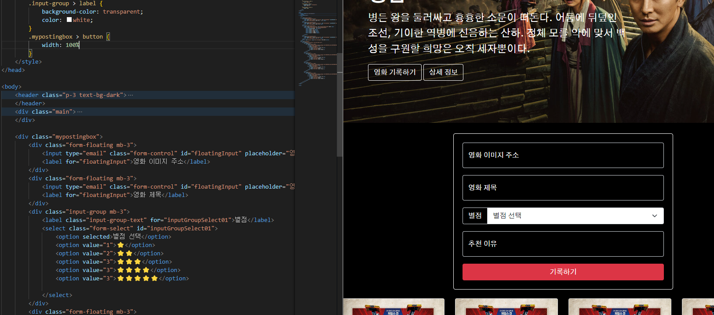
Task: Open the 별점 선택 dropdown in the form
Action: click(575, 216)
